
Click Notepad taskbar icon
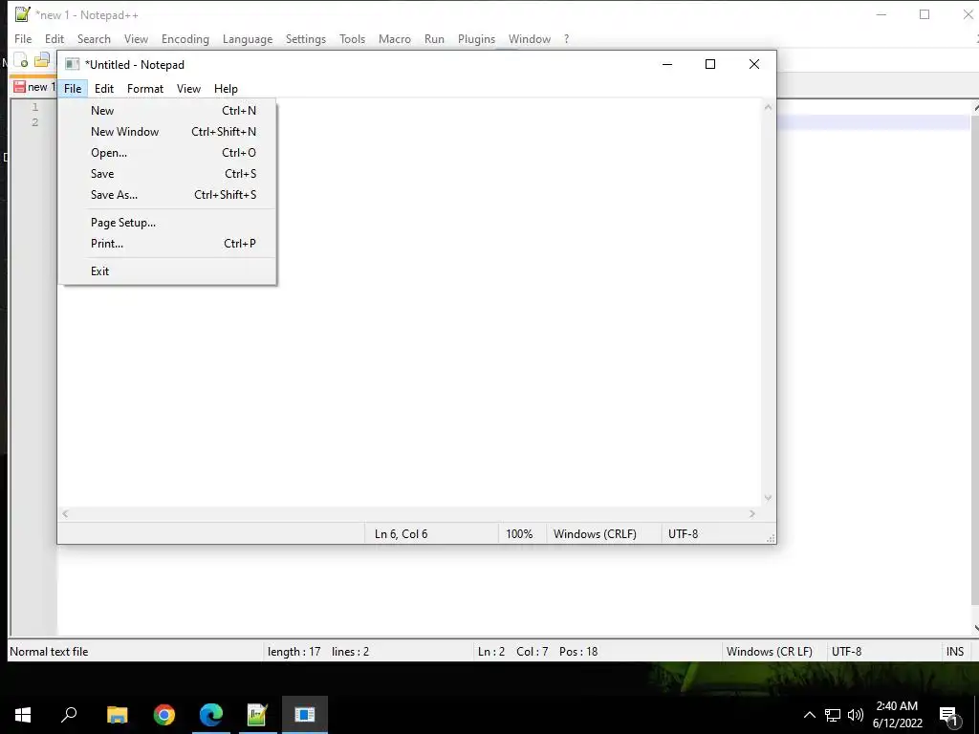coord(305,715)
